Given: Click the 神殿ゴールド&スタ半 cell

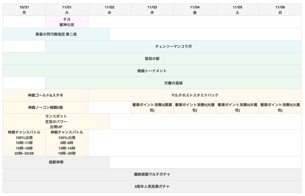Looking at the screenshot, I should click(x=46, y=95).
